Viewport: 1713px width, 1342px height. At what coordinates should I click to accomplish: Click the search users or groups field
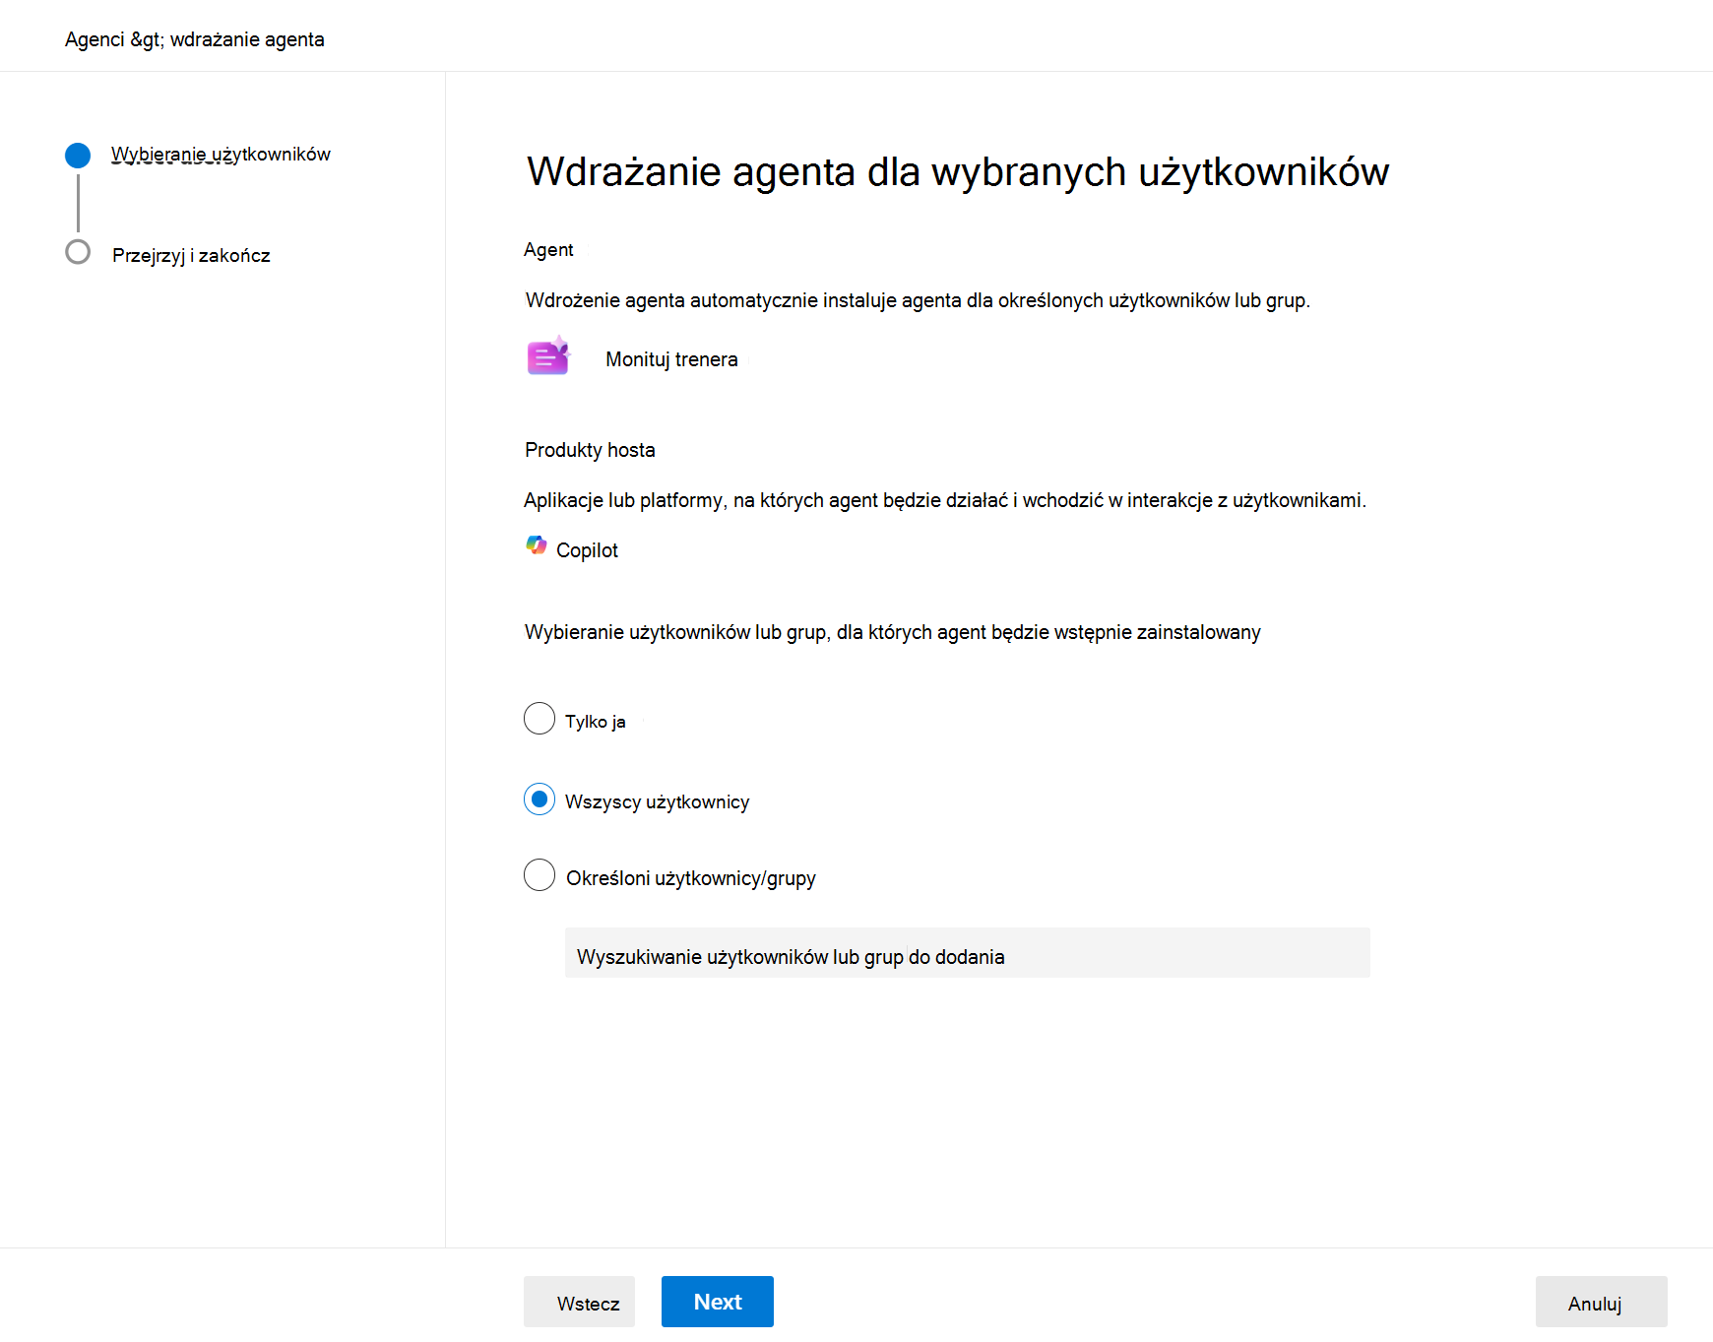pyautogui.click(x=967, y=953)
